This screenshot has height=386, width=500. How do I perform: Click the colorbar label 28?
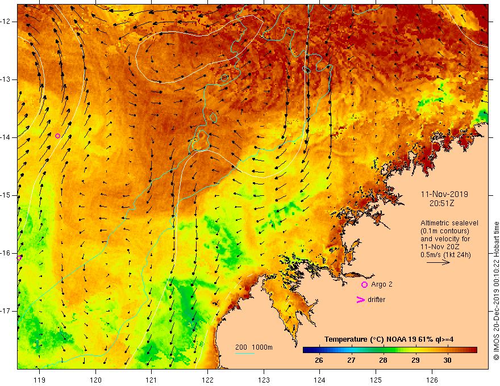[383, 360]
